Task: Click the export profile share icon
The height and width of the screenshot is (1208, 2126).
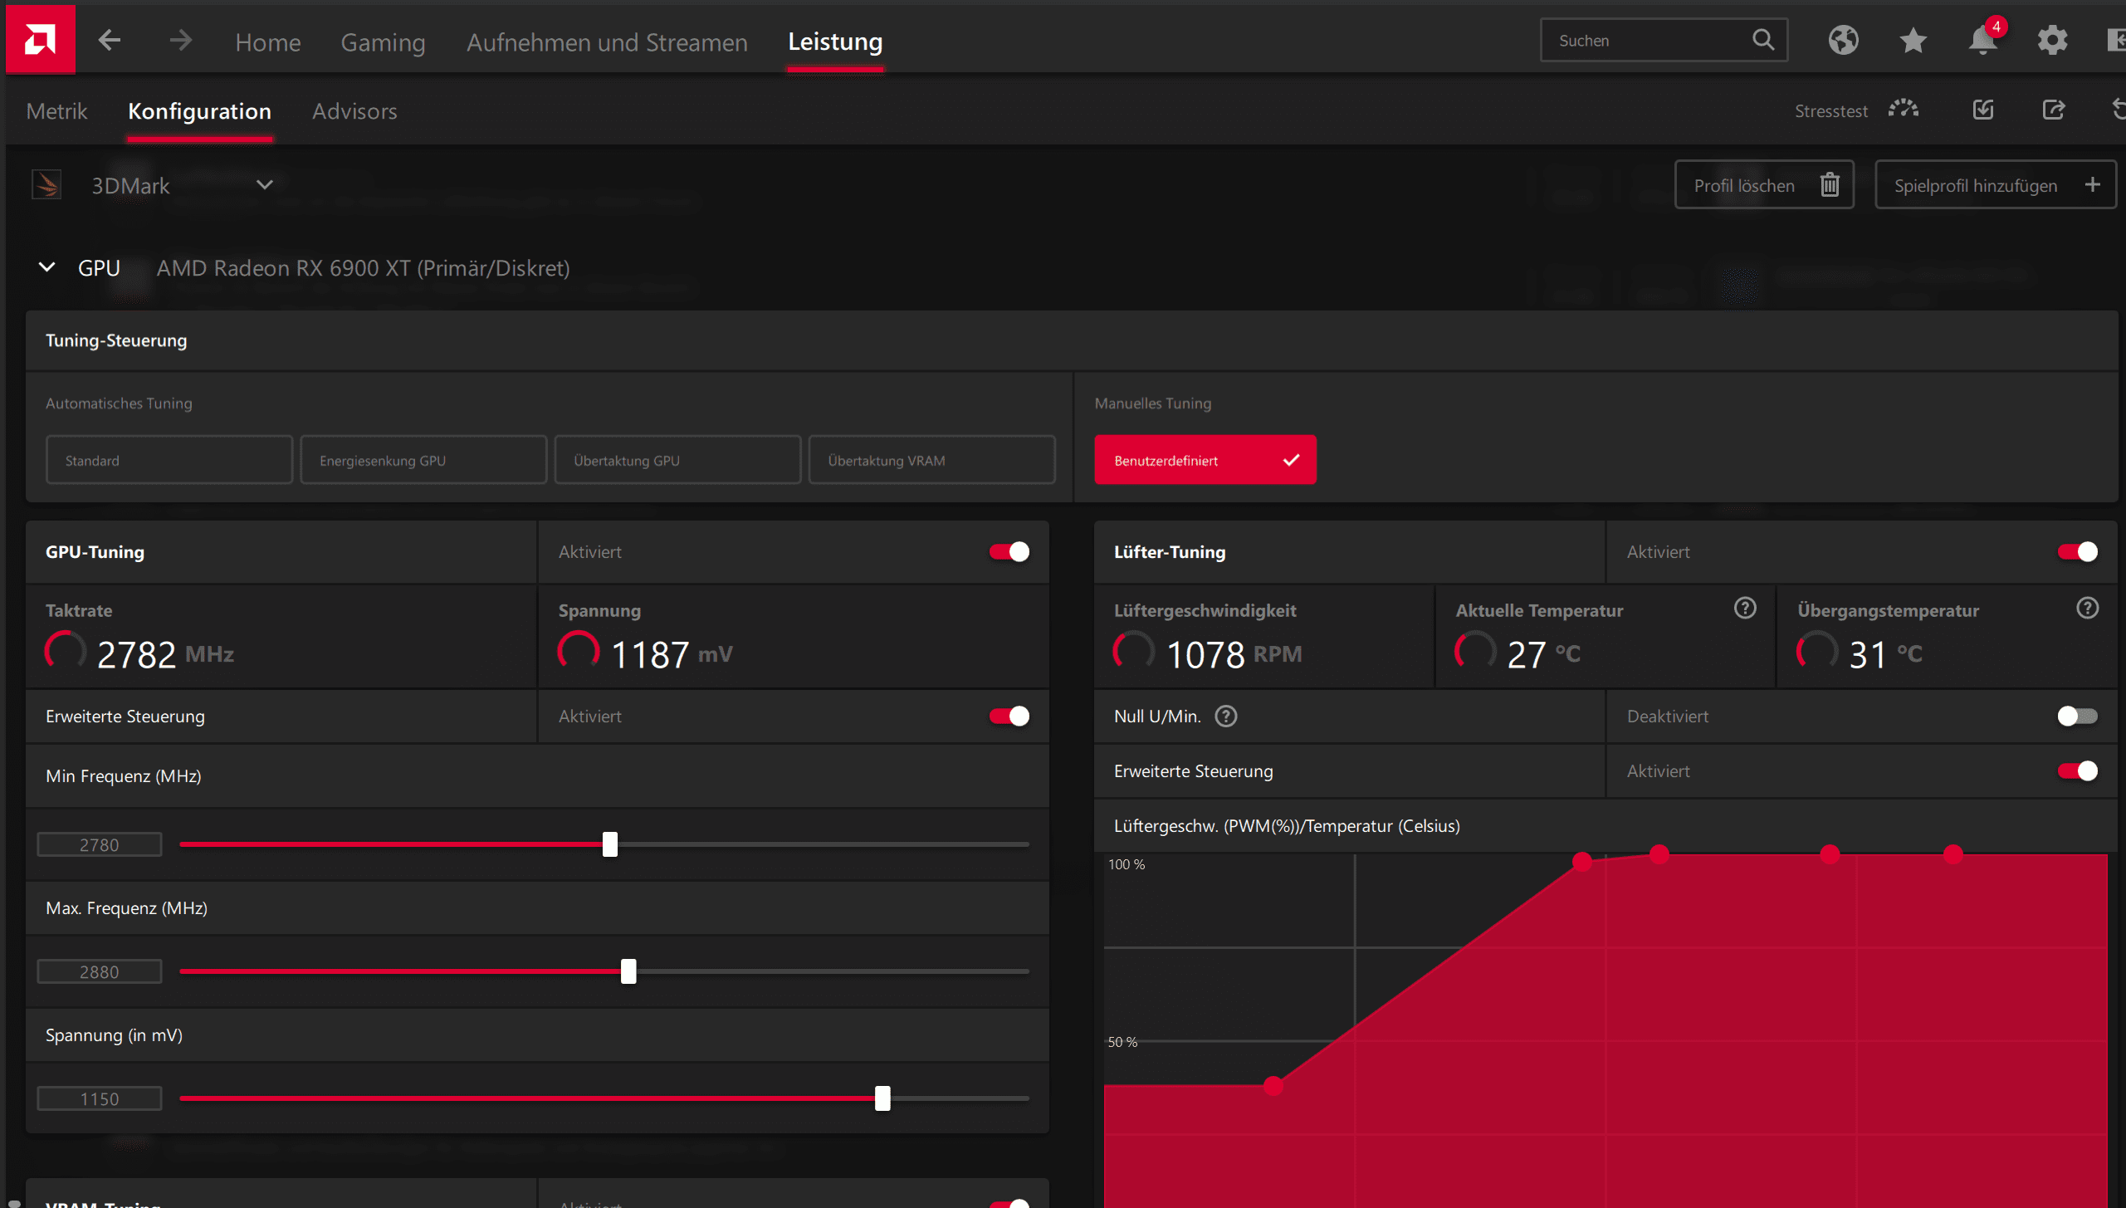Action: [2053, 110]
